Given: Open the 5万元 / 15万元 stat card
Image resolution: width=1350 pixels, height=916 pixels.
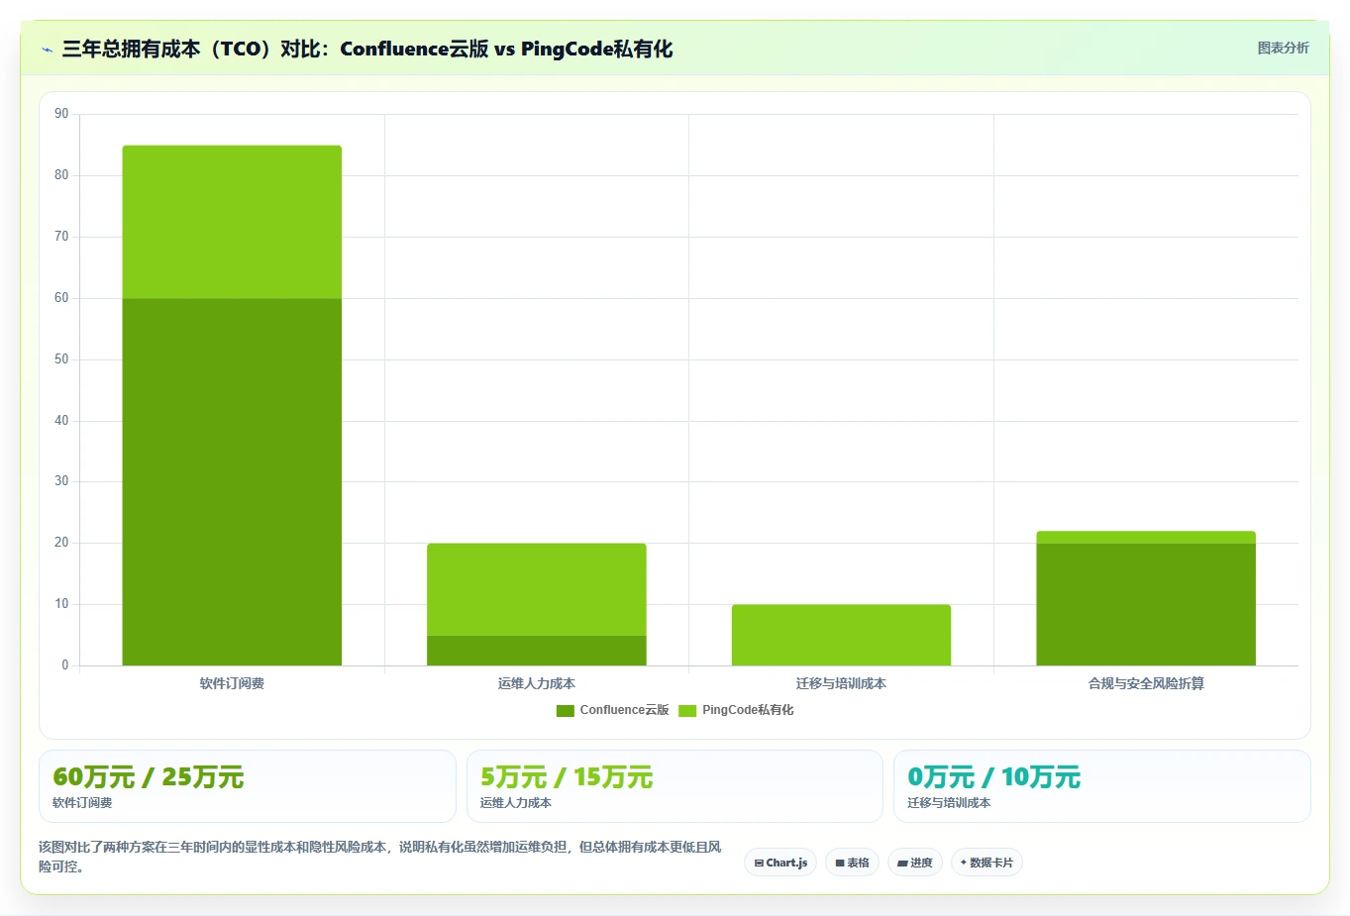Looking at the screenshot, I should [x=675, y=786].
